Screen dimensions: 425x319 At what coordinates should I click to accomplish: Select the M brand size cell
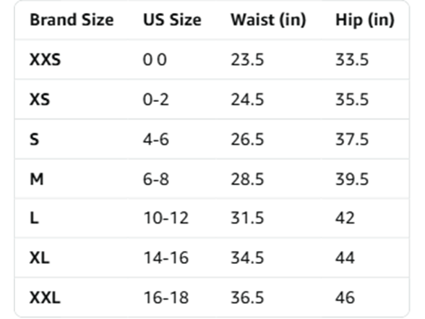(x=37, y=179)
